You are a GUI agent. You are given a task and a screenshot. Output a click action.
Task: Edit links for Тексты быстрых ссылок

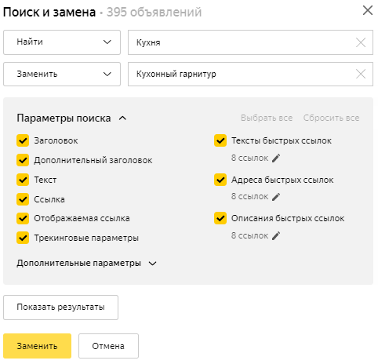pos(276,158)
